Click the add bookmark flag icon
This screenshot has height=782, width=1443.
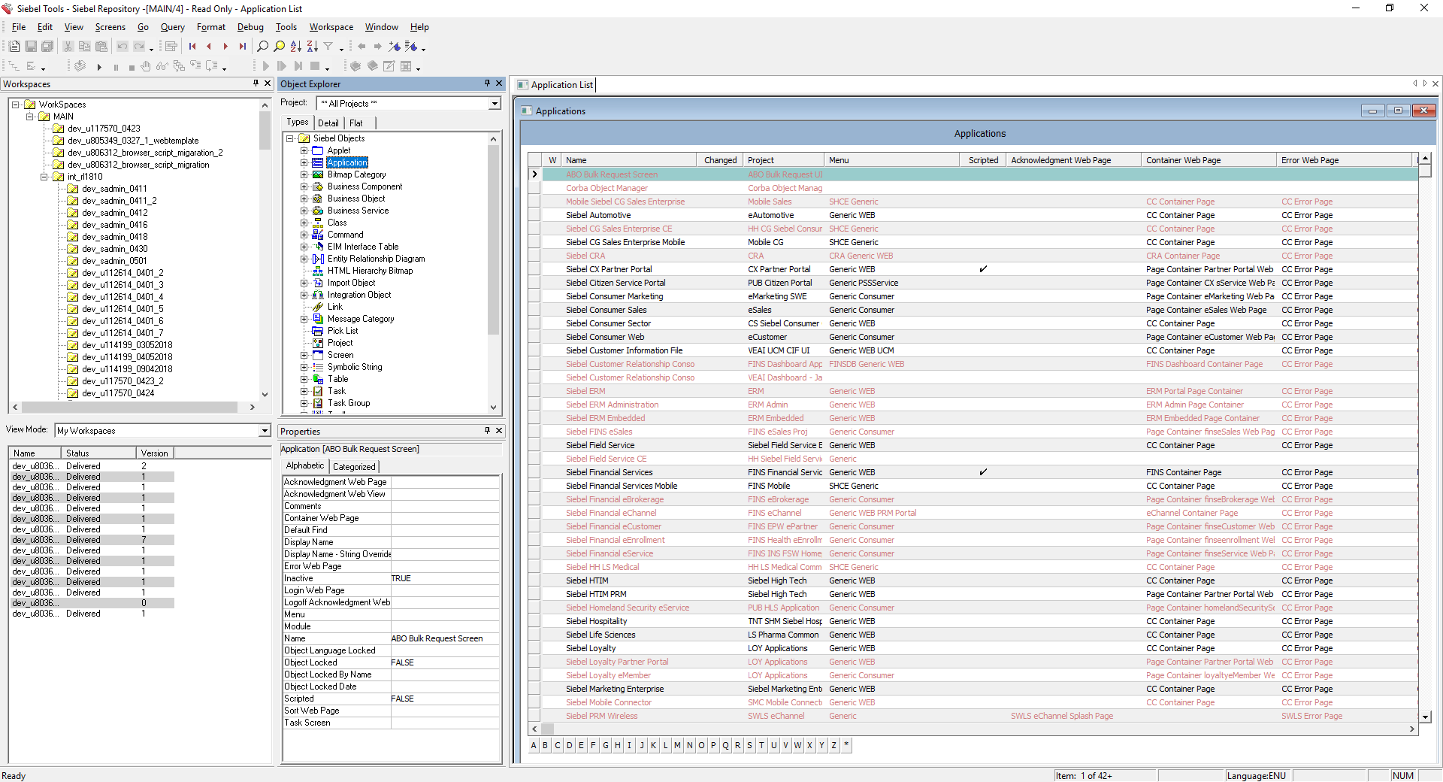[x=395, y=47]
